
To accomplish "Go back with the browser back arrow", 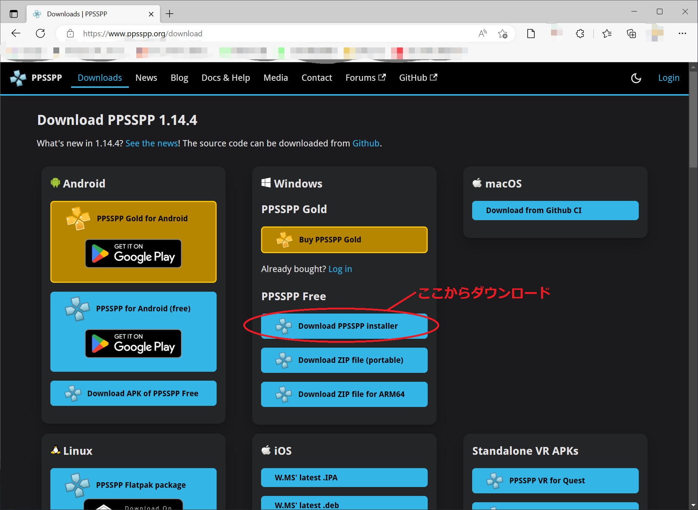I will pyautogui.click(x=16, y=33).
